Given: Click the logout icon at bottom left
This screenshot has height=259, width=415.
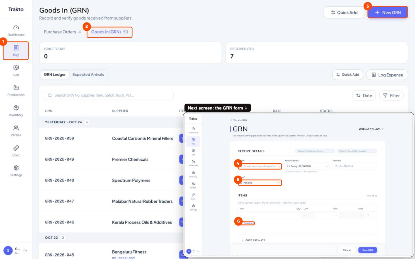Looking at the screenshot, I should pyautogui.click(x=25, y=250).
